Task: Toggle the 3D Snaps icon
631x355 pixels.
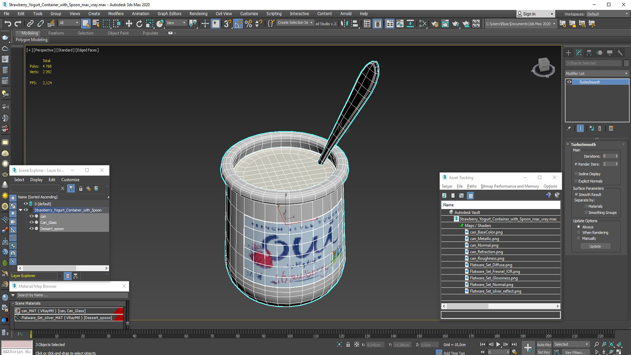Action: pyautogui.click(x=227, y=23)
